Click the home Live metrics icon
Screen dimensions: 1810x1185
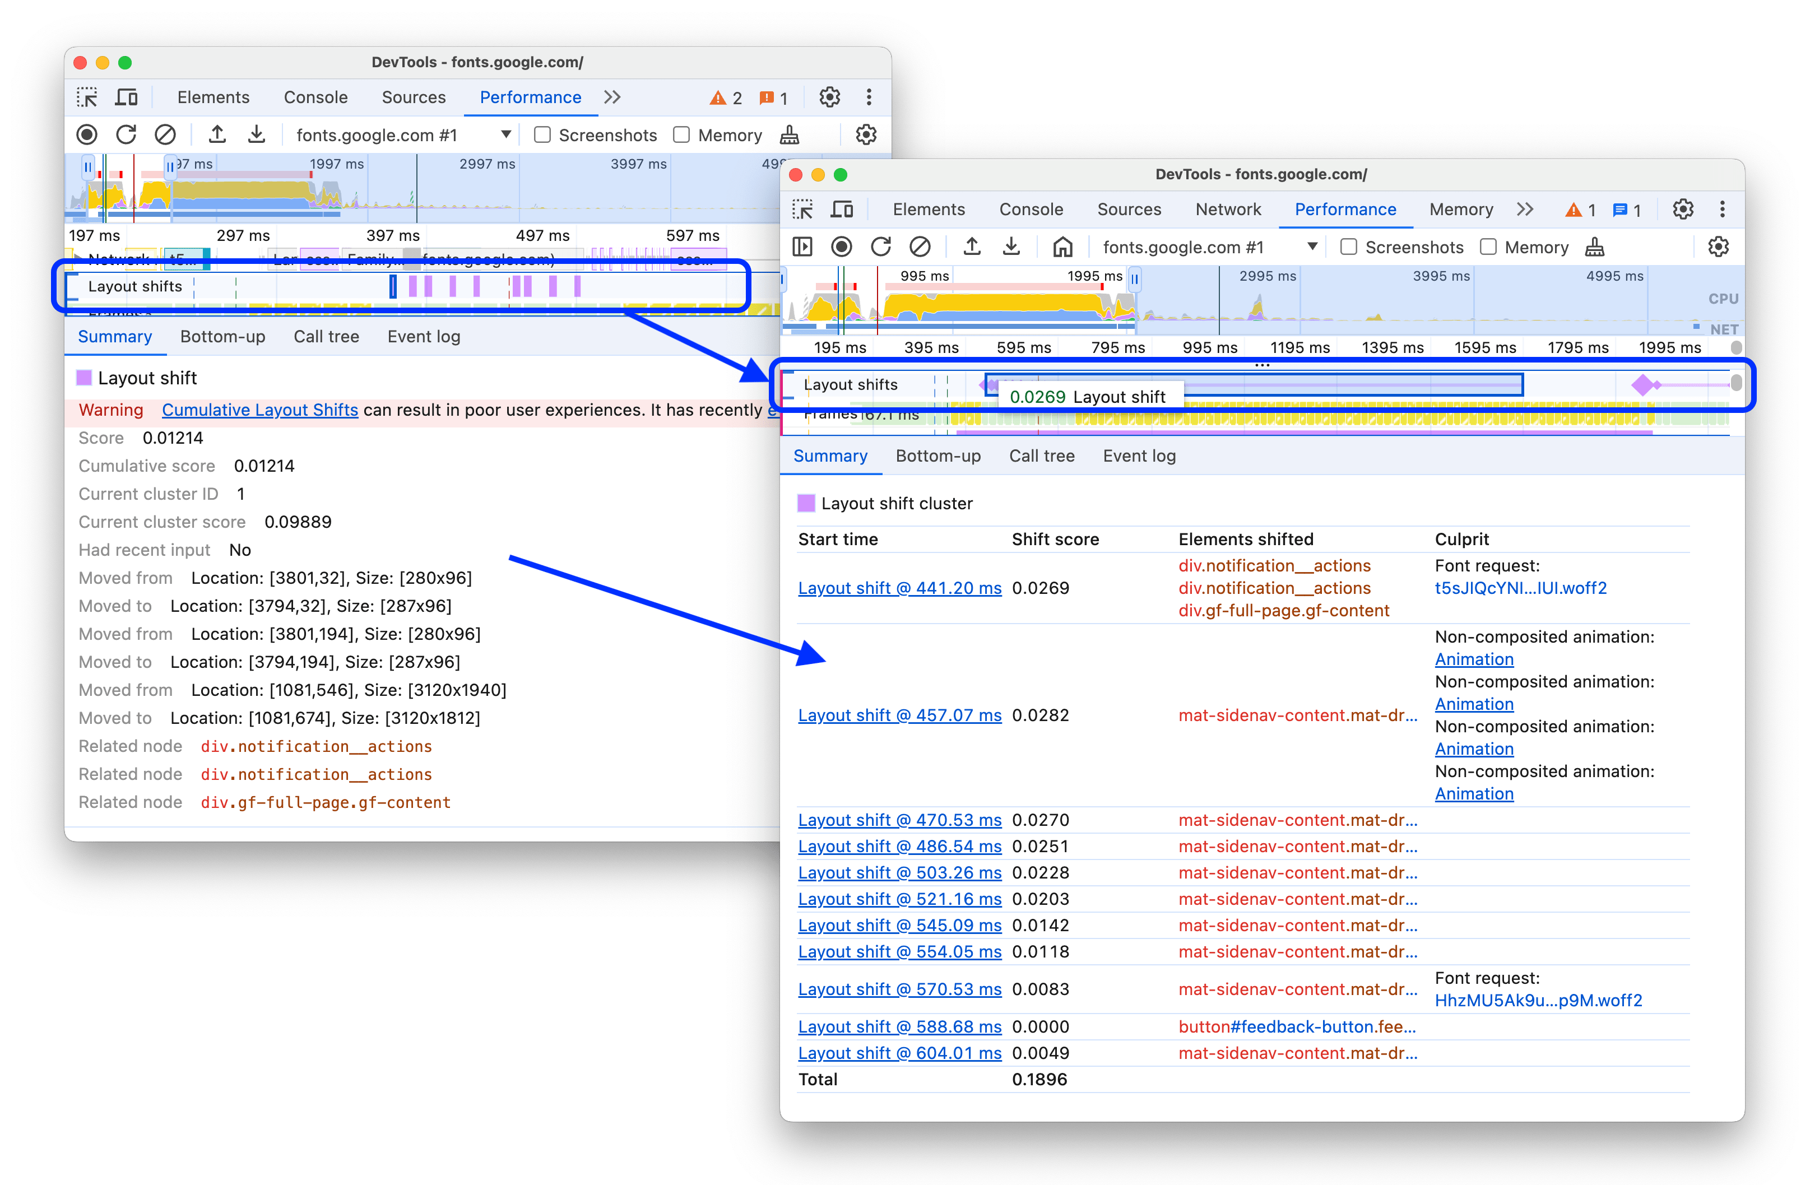1062,247
